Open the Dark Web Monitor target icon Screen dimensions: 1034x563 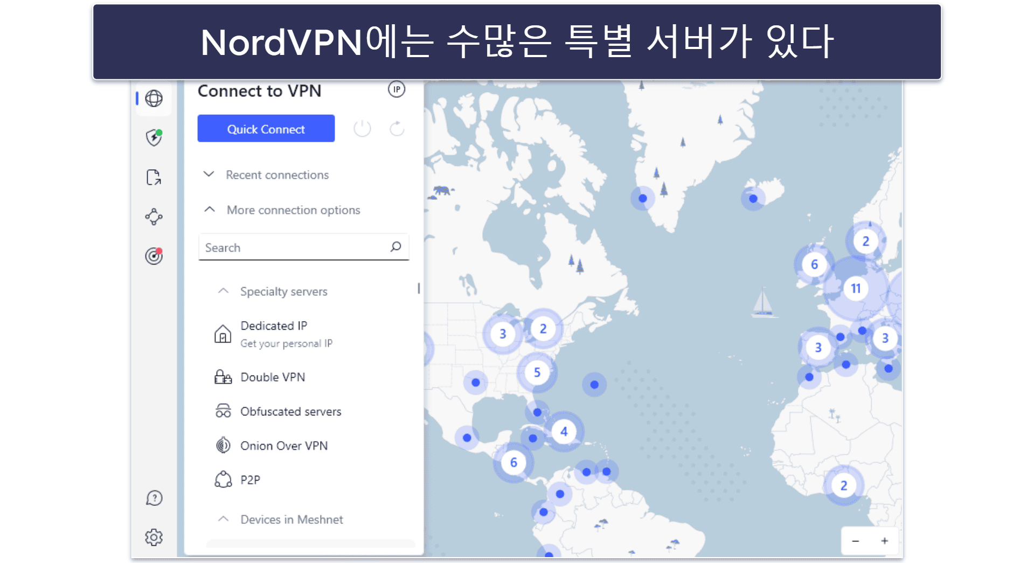154,255
